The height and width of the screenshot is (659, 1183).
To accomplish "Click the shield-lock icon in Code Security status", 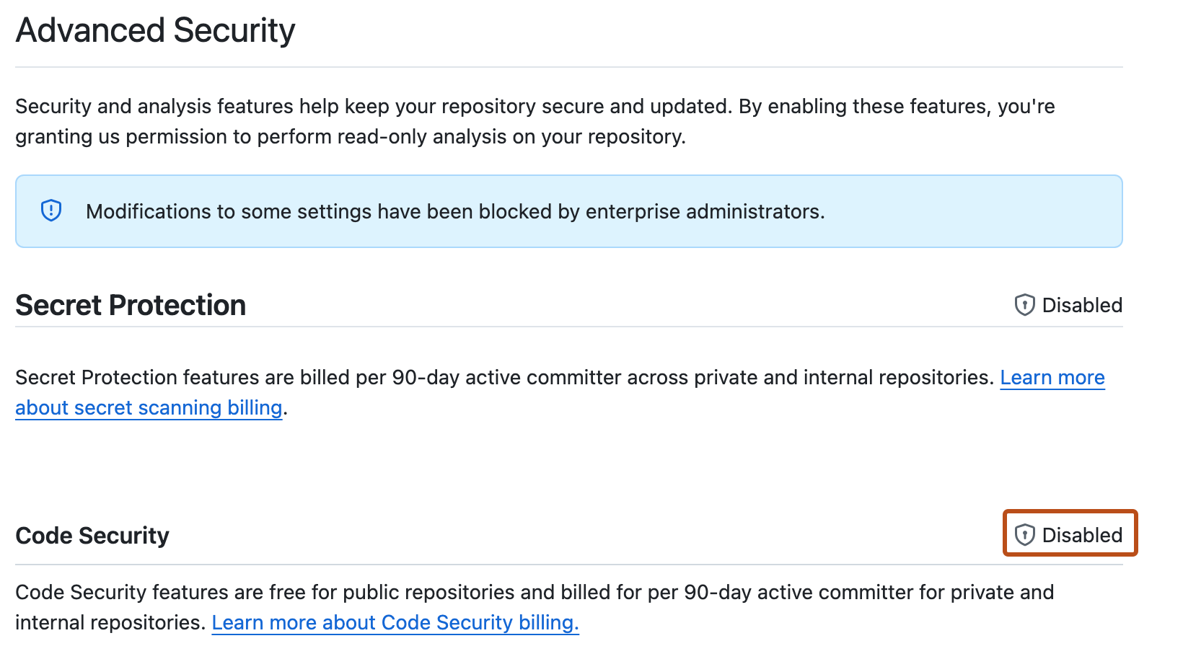I will pos(1024,534).
